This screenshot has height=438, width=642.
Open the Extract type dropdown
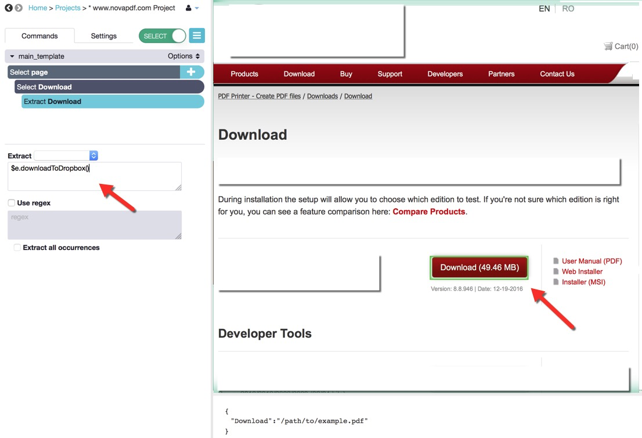pos(66,155)
